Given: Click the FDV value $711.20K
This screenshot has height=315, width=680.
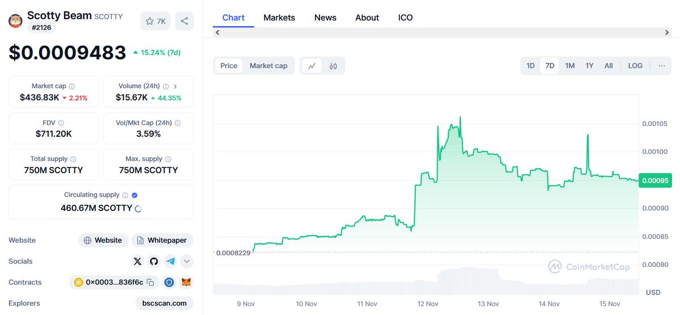Looking at the screenshot, I should [53, 133].
